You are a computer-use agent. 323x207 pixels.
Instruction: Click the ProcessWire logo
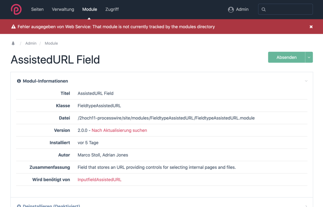click(x=16, y=9)
